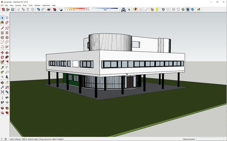Open the Draw menu
Viewport: 227px width, 141px height.
[x=25, y=5]
